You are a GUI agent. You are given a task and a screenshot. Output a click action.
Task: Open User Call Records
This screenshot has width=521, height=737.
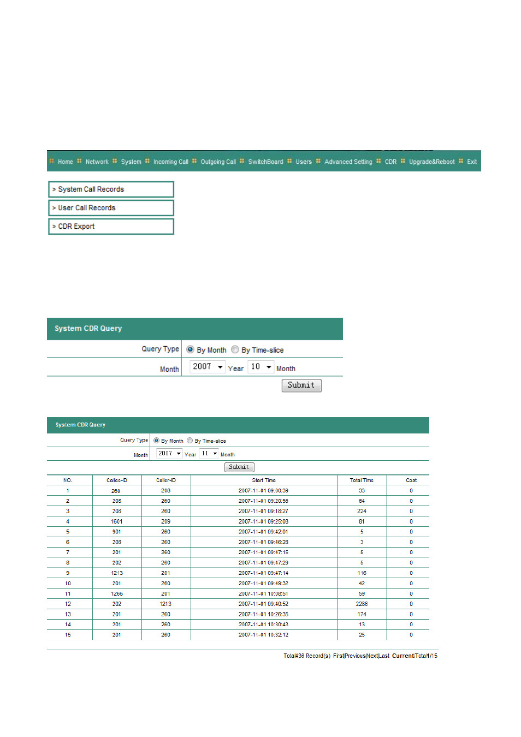click(x=111, y=208)
